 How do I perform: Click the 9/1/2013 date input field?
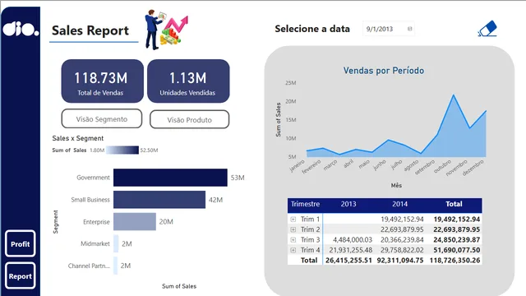[x=388, y=29]
